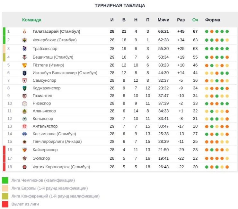The width and height of the screenshot is (238, 209).
Task: Sort by Мячи goals column header
Action: pos(163,20)
